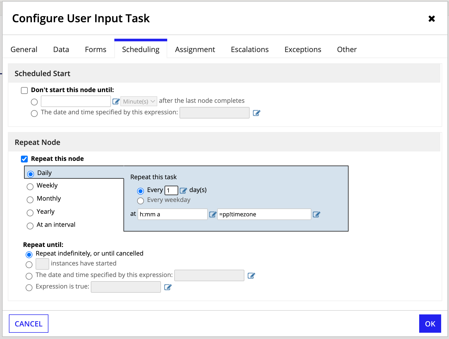This screenshot has height=339, width=449.
Task: Select the instances have started radio
Action: click(x=29, y=264)
